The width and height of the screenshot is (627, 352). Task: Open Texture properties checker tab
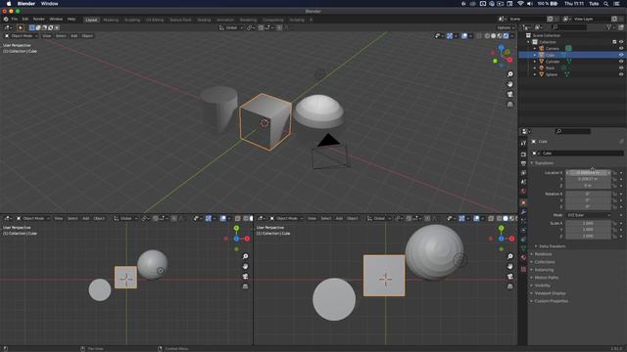pyautogui.click(x=523, y=270)
